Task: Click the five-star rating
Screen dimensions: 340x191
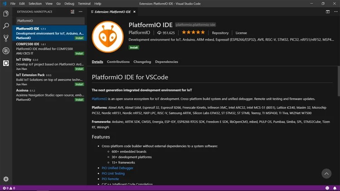Action: 193,33
